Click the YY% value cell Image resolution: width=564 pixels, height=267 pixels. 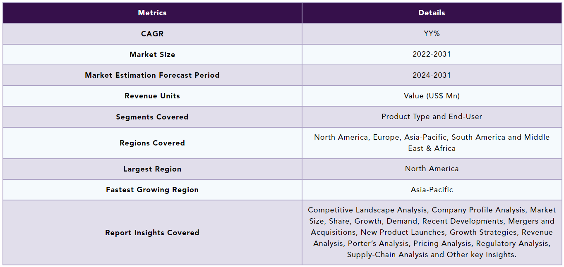(x=432, y=34)
